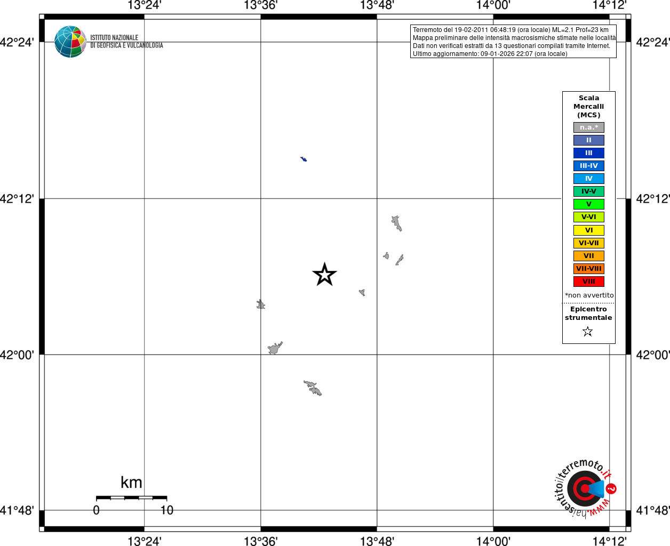Click the star symbol in the legend
670x546 pixels.
[x=588, y=332]
